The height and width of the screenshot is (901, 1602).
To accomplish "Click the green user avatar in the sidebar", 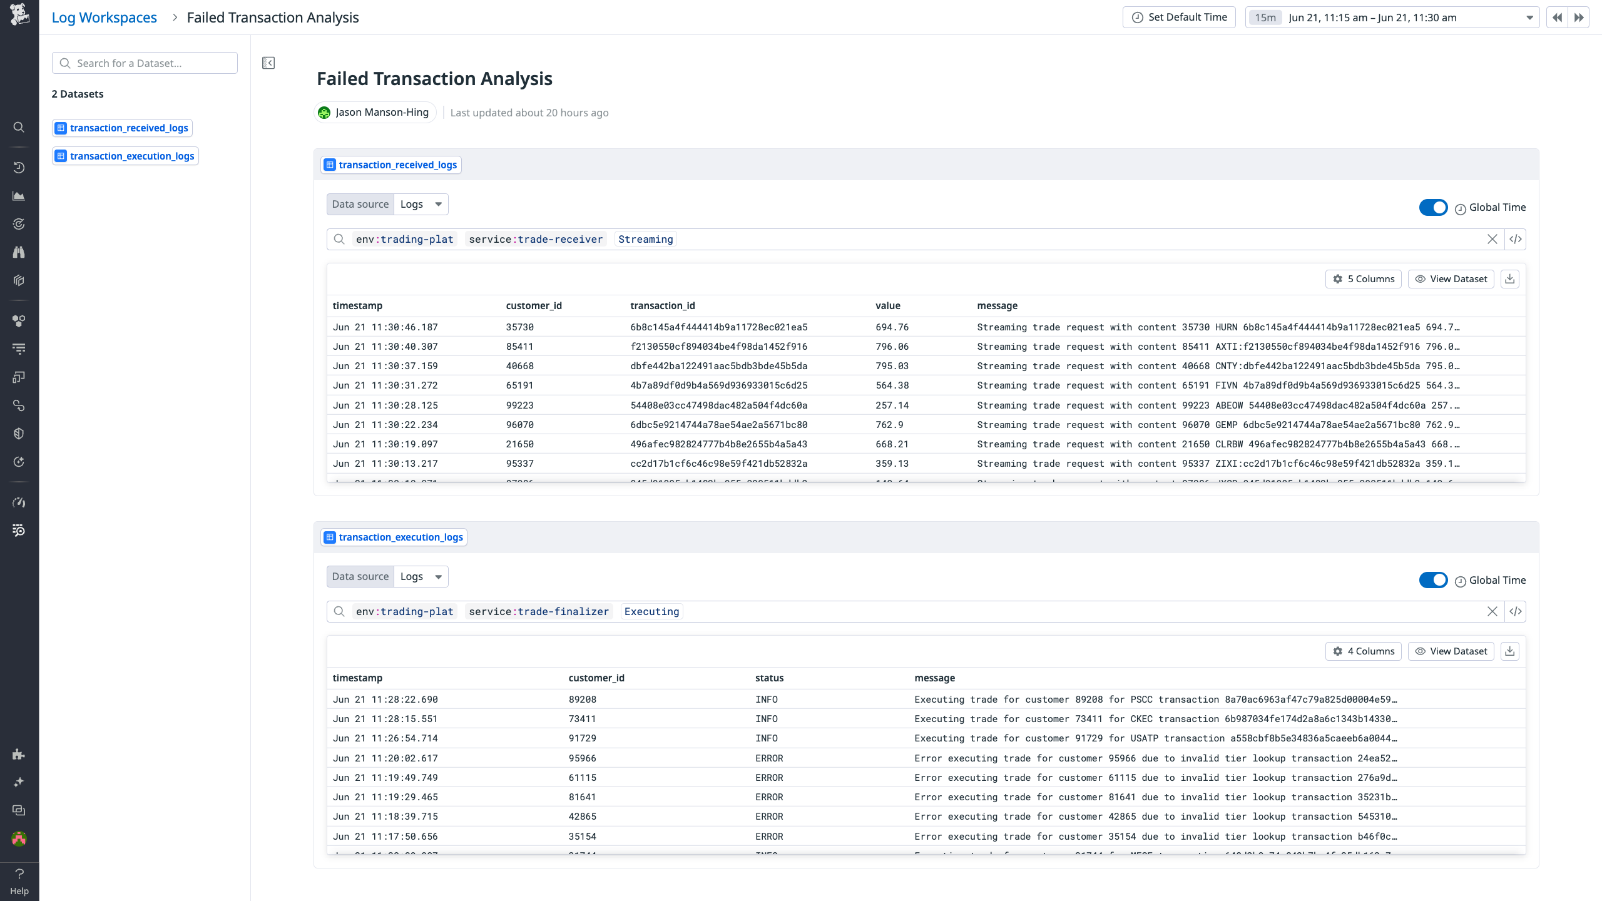I will 19,838.
